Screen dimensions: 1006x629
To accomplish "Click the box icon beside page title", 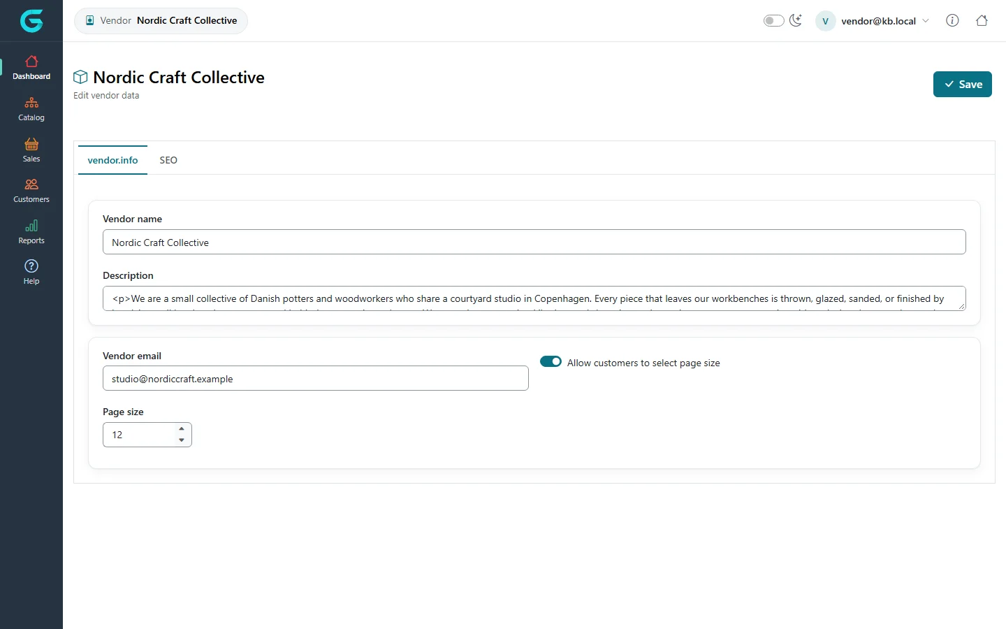I will pyautogui.click(x=80, y=77).
